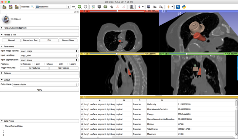
Task: Click the Load DICOM data icon
Action: click(10, 7)
